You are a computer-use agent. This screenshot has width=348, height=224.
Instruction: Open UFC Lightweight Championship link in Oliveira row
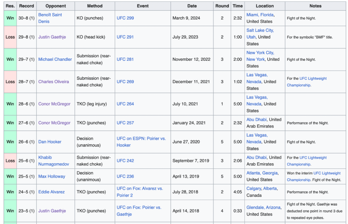tap(307, 82)
